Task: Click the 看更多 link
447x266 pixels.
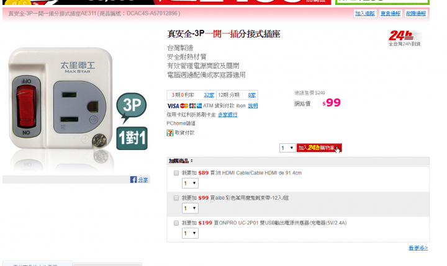Action: pyautogui.click(x=418, y=248)
